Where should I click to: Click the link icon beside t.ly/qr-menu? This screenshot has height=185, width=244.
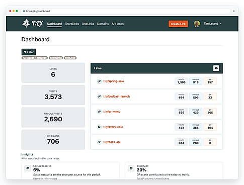click(x=99, y=112)
